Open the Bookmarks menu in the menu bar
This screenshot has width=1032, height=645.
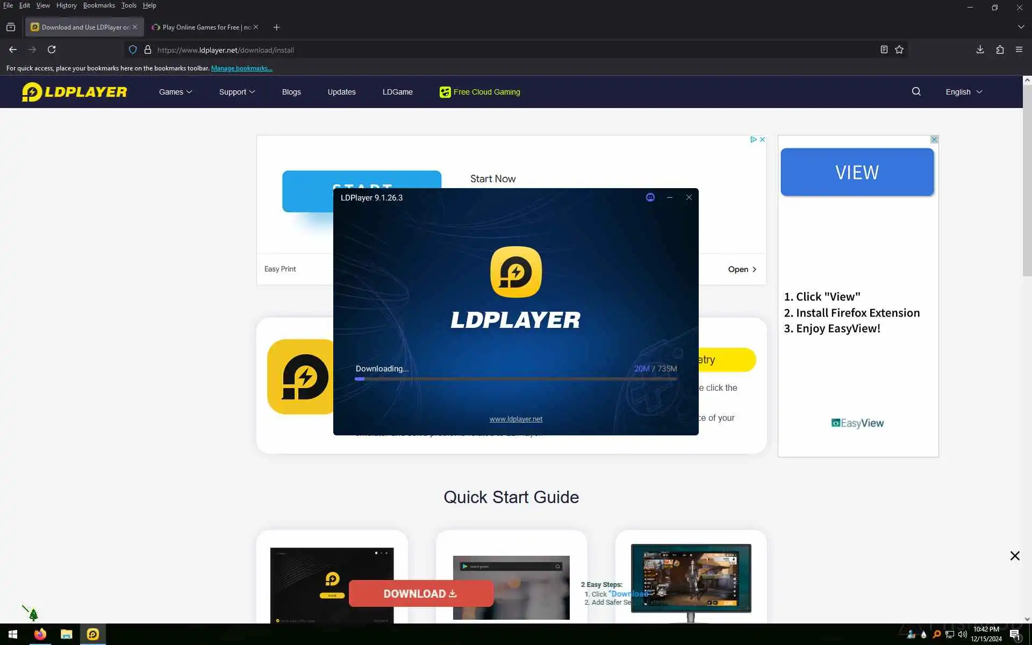pyautogui.click(x=99, y=5)
